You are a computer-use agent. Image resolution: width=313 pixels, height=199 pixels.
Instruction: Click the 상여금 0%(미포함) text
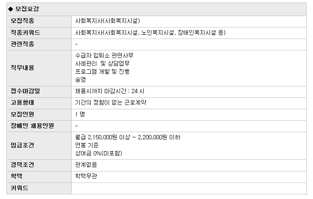tap(99, 153)
